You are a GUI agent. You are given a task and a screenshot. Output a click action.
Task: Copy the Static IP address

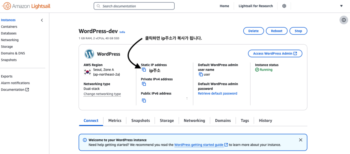[144, 70]
